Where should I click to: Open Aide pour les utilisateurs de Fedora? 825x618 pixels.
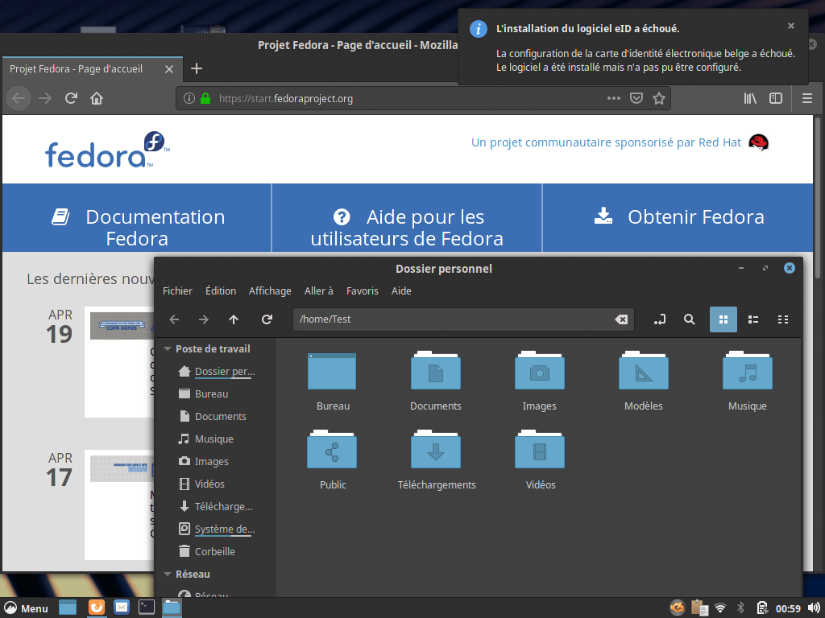pos(407,228)
